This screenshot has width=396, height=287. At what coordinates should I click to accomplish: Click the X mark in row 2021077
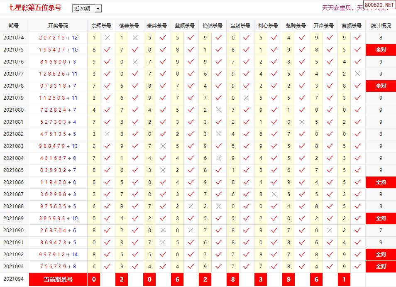pos(357,74)
